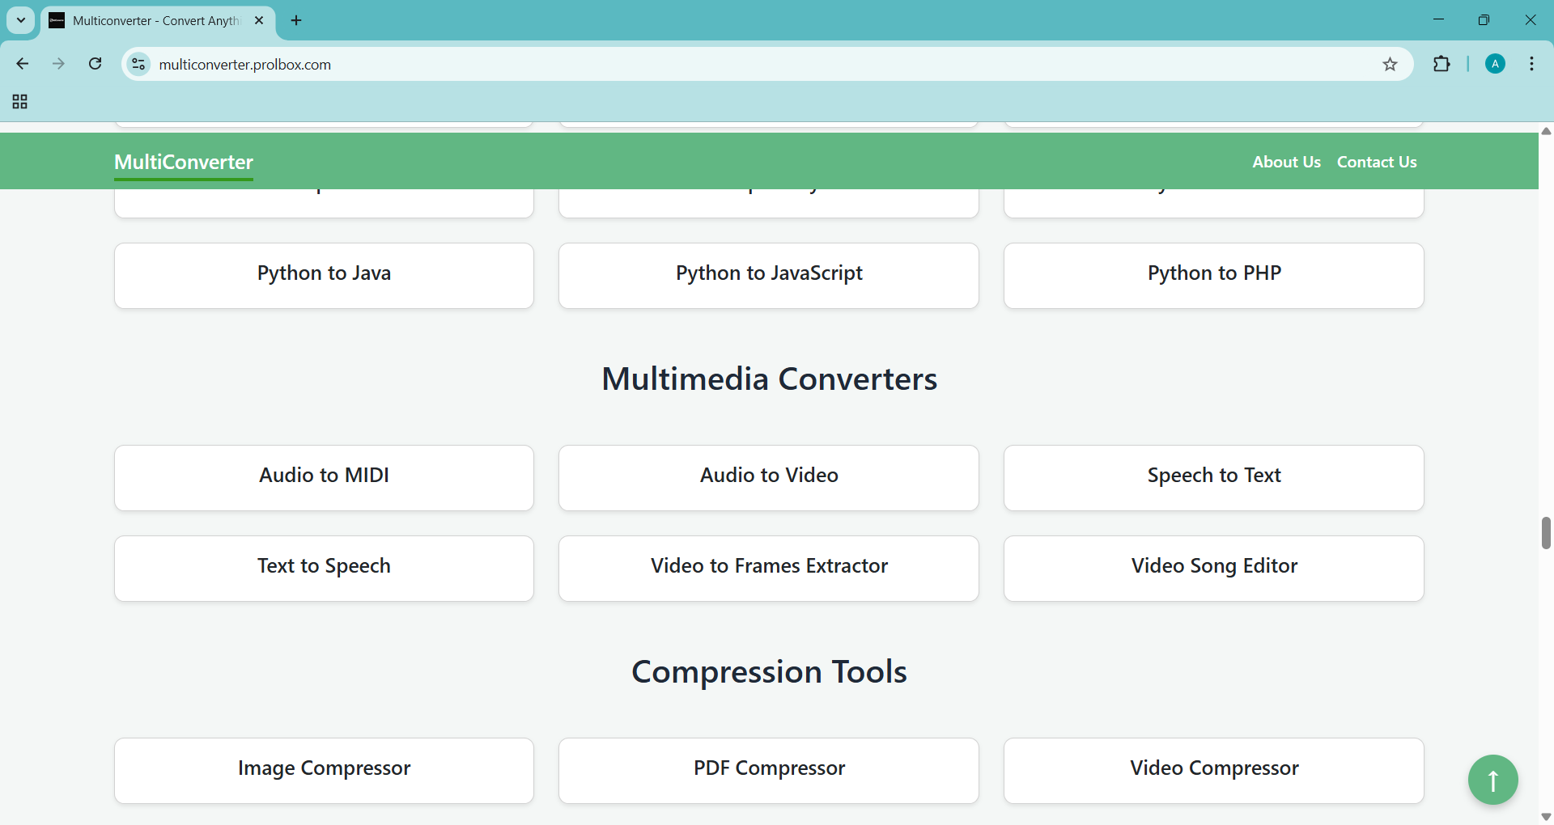Open the apps grid in bookmarks bar

coord(20,102)
